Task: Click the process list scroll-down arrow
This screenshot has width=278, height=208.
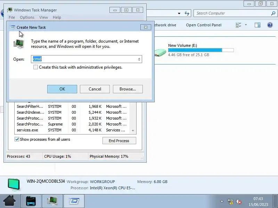Action: point(133,131)
